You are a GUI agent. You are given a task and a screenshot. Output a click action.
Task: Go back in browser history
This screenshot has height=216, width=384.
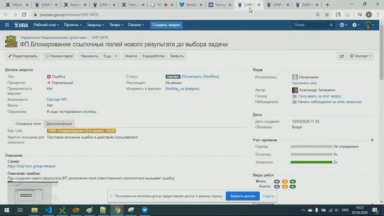tap(6, 14)
